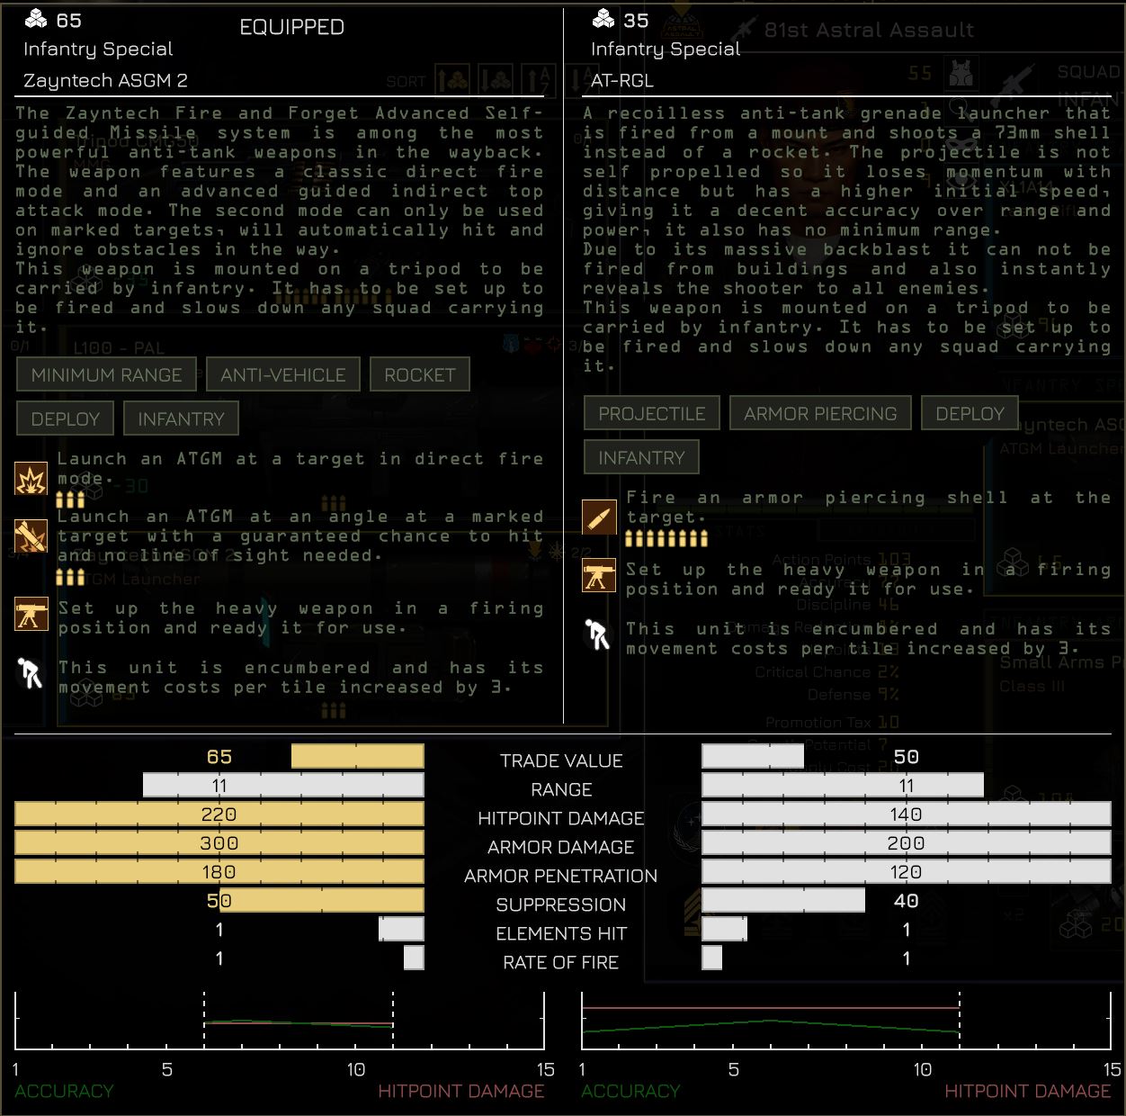Viewport: 1126px width, 1116px height.
Task: Click the AT-RGL shell ammo count icons
Action: tap(666, 538)
